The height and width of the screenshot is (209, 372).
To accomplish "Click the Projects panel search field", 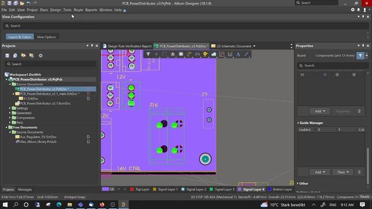I will pyautogui.click(x=51, y=64).
